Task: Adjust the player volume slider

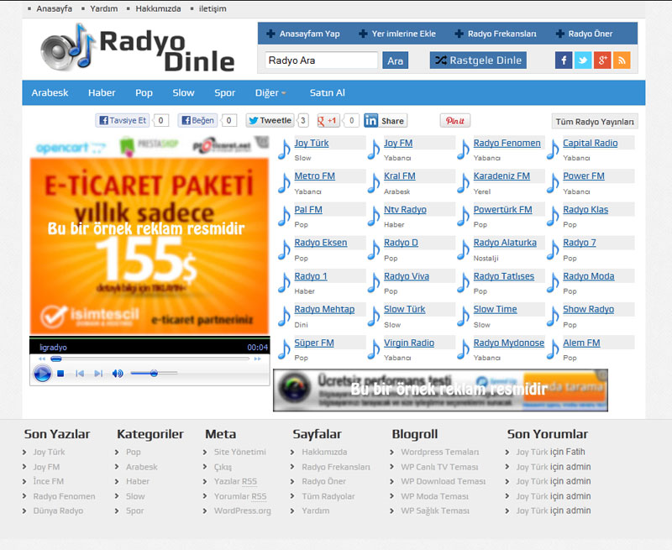Action: pos(154,374)
